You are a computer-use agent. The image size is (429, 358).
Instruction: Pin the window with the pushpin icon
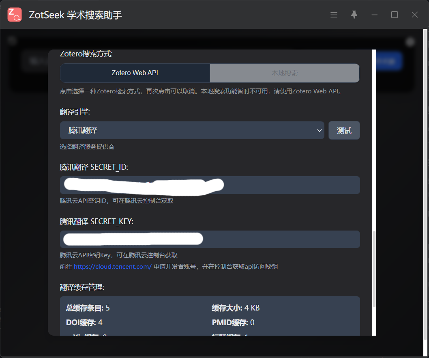(354, 15)
